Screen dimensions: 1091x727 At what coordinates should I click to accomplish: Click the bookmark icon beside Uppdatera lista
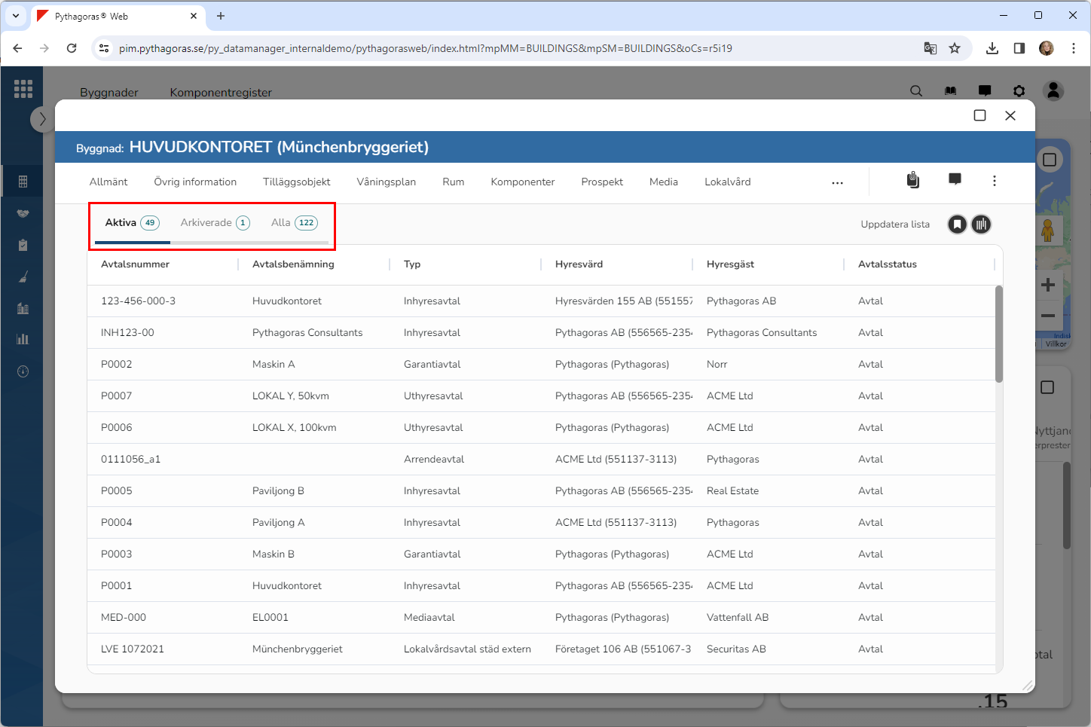[x=957, y=225]
